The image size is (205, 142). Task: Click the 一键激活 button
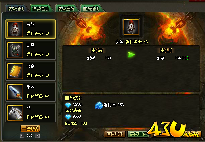30,129
